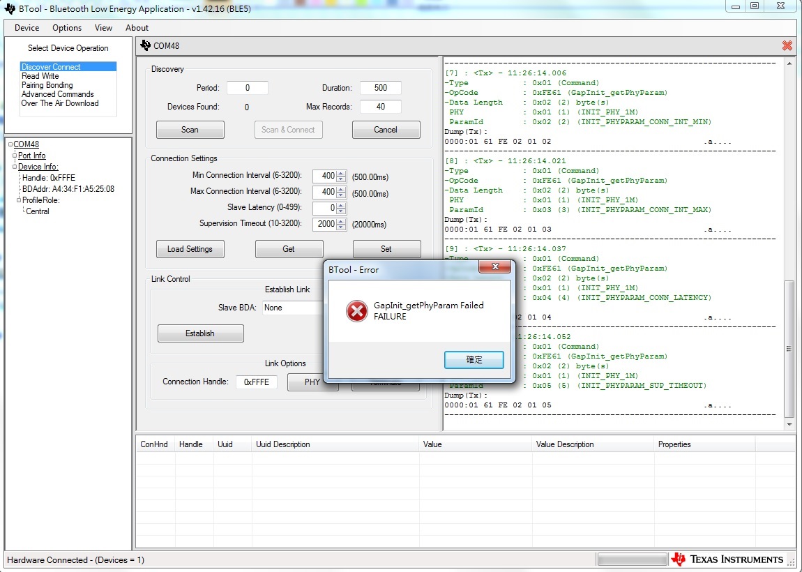This screenshot has width=802, height=572.
Task: Click the Devices Found count value
Action: coord(247,107)
